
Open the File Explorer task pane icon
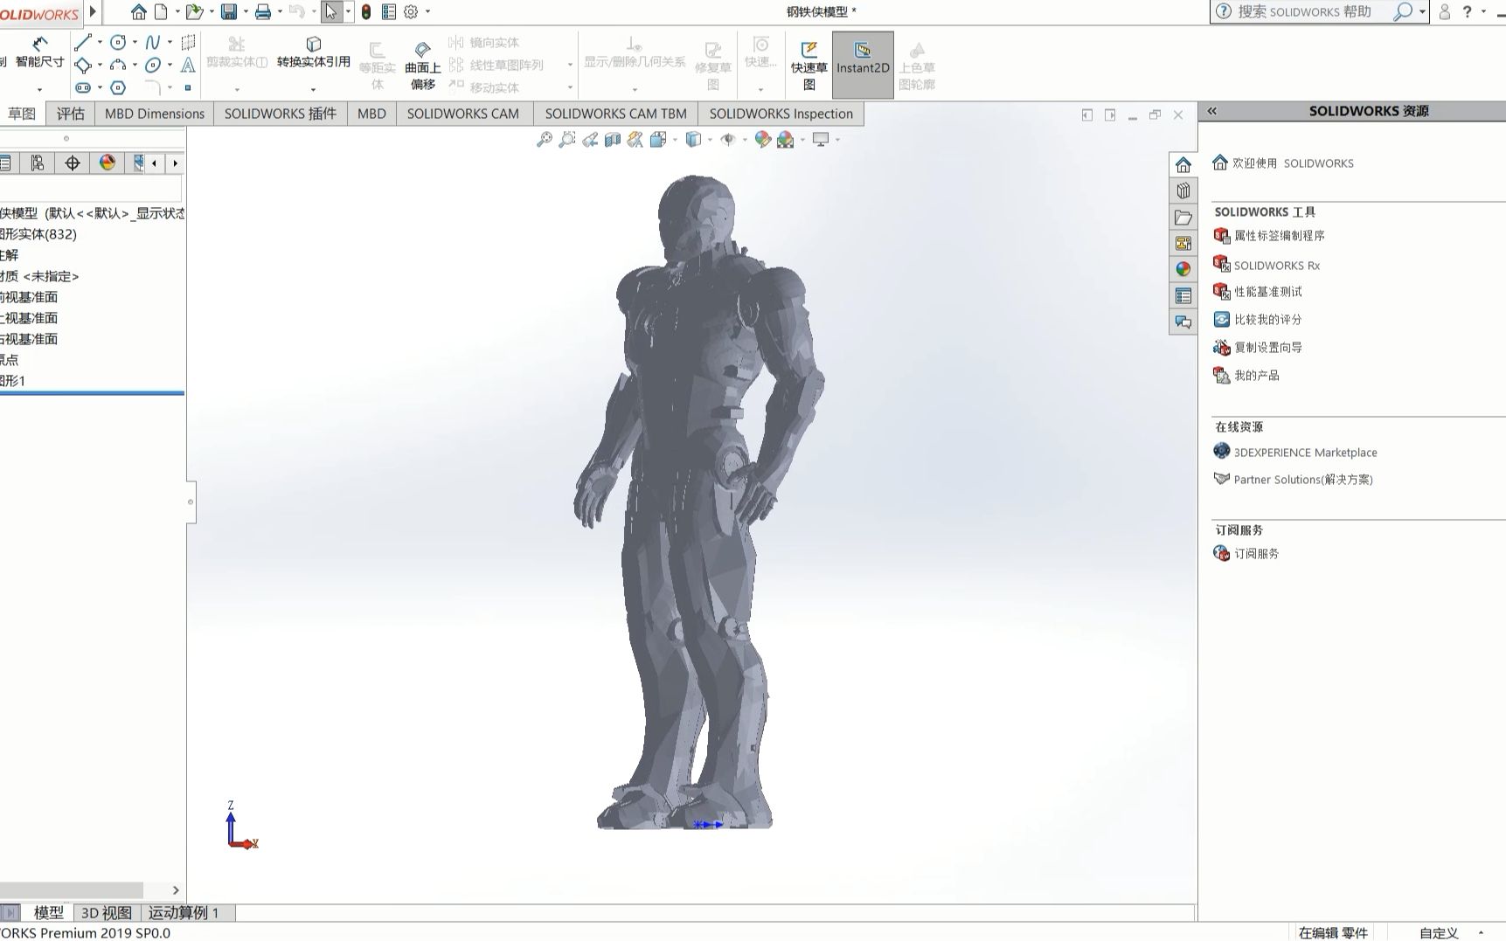tap(1183, 217)
